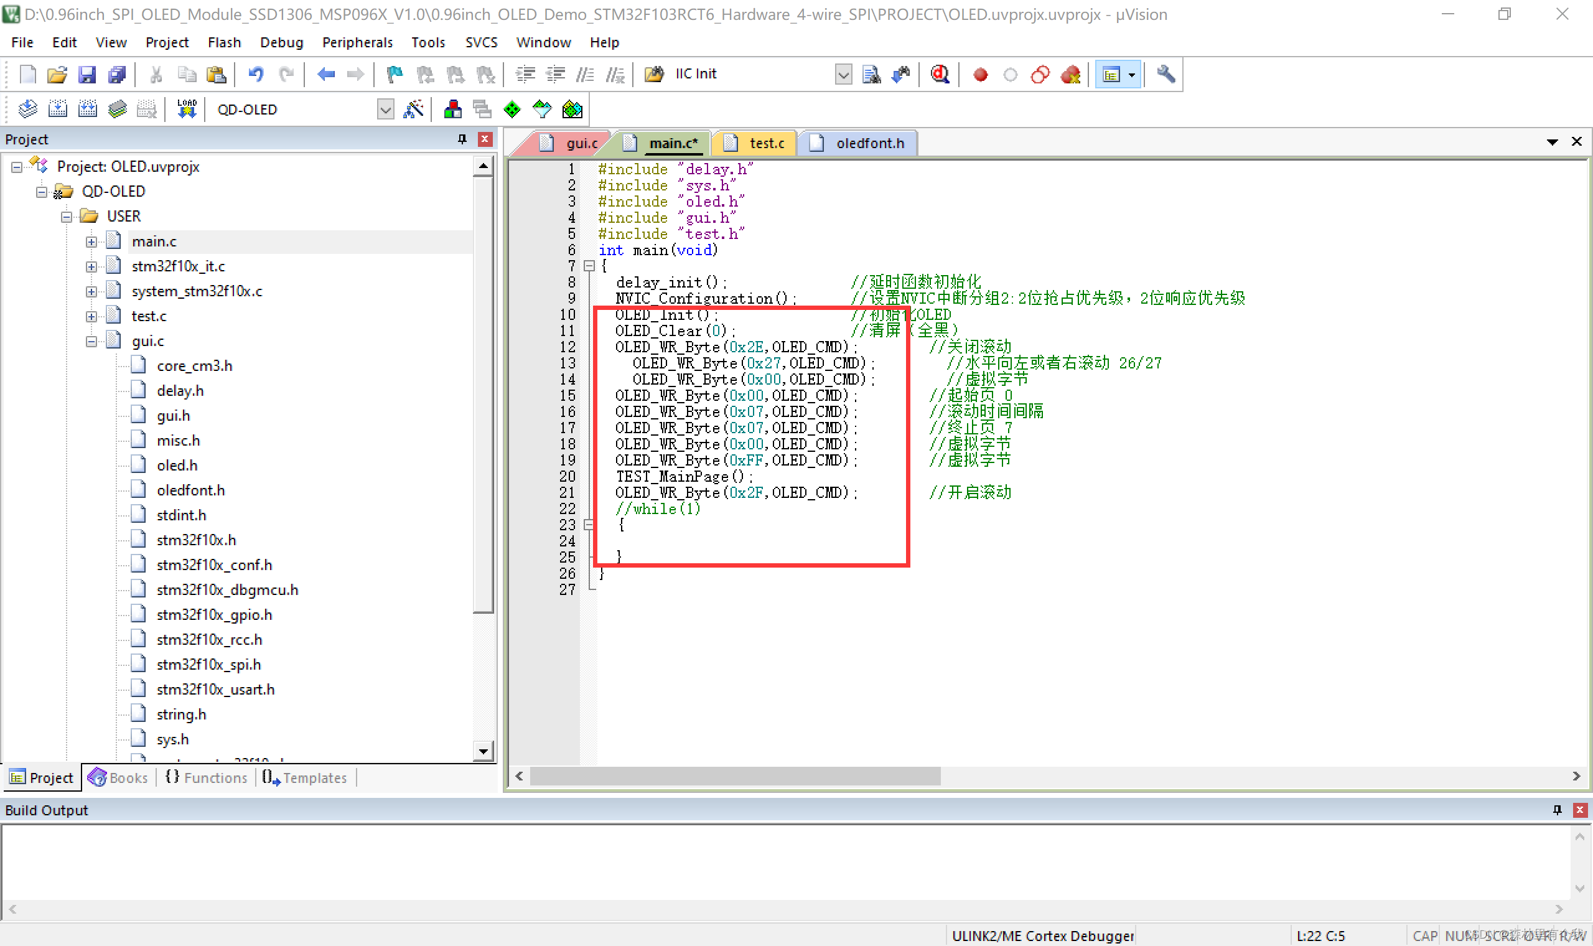Image resolution: width=1593 pixels, height=946 pixels.
Task: Close the active editor tab
Action: click(1577, 141)
